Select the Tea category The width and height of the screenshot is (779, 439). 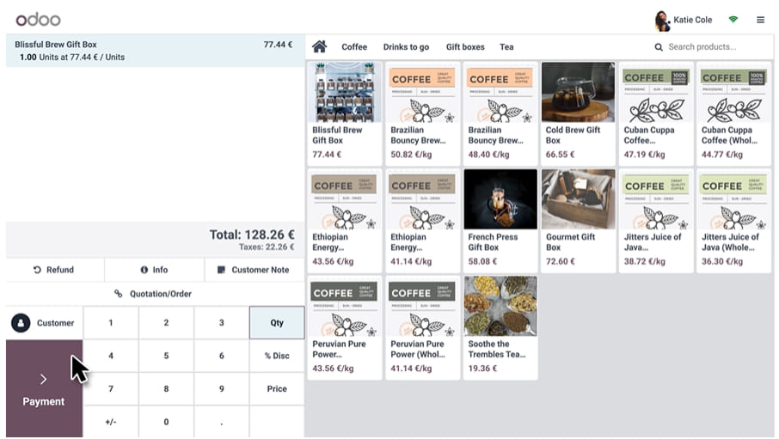[x=506, y=47]
